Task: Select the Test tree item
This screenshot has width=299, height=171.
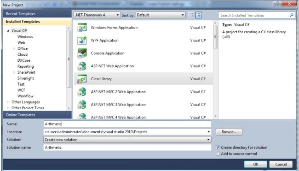Action: click(21, 84)
